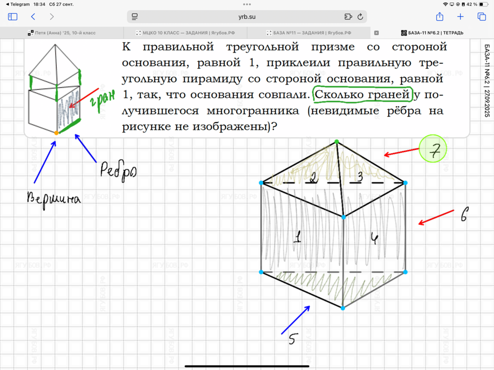Go back to the previous page
This screenshot has width=494, height=370.
pos(33,16)
